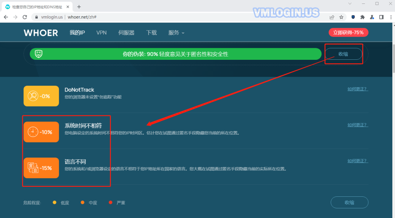Viewport: 395px width, 218px height.
Task: Open the 伺服器 menu item
Action: 126,33
